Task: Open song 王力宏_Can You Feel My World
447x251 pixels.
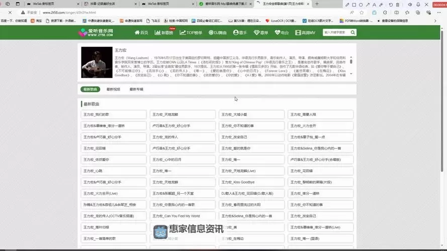Action: (183, 216)
